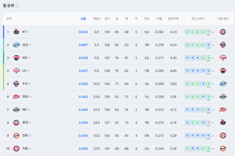Sort by the 게임차 column header
The image size is (235, 156).
point(96,19)
